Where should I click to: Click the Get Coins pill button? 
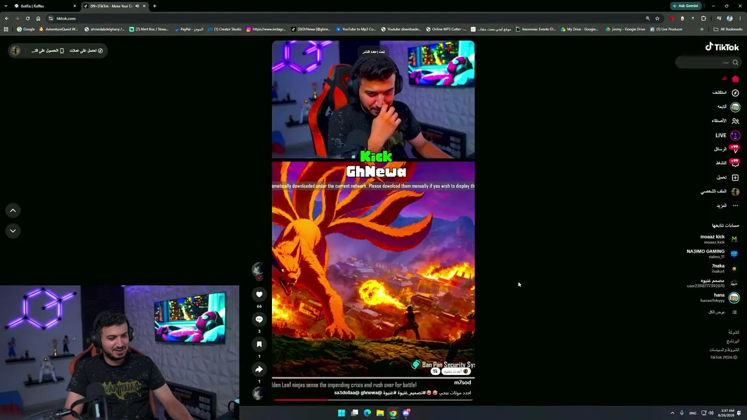86,51
